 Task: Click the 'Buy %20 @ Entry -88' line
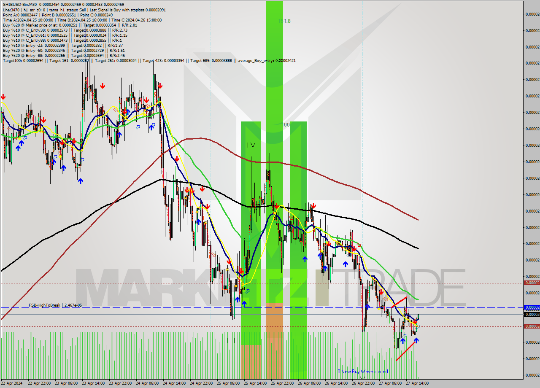coord(64,55)
